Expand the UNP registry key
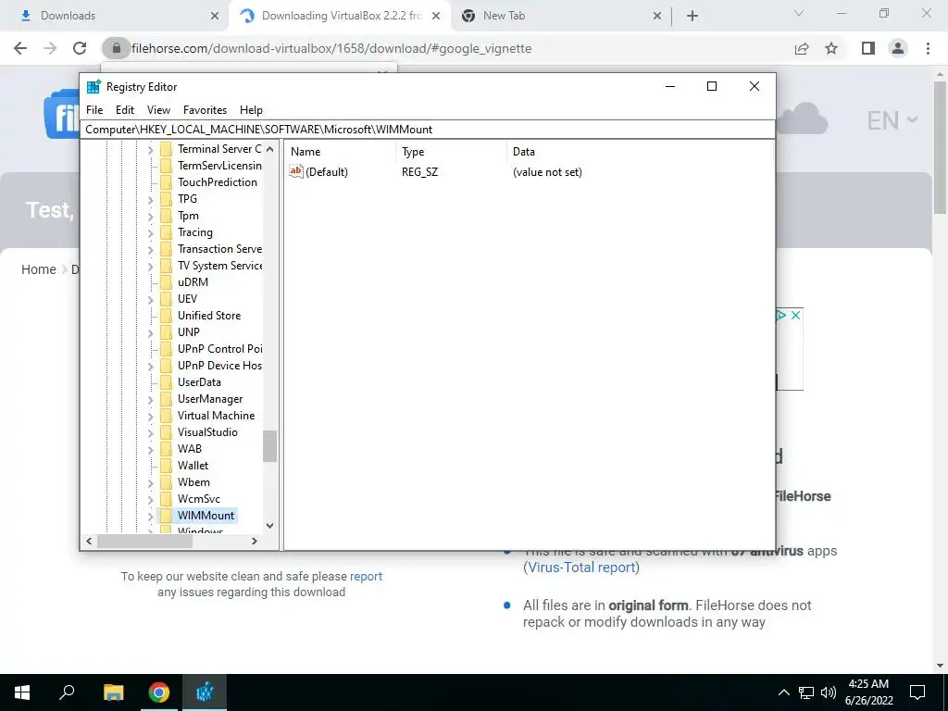This screenshot has height=711, width=948. pyautogui.click(x=151, y=332)
